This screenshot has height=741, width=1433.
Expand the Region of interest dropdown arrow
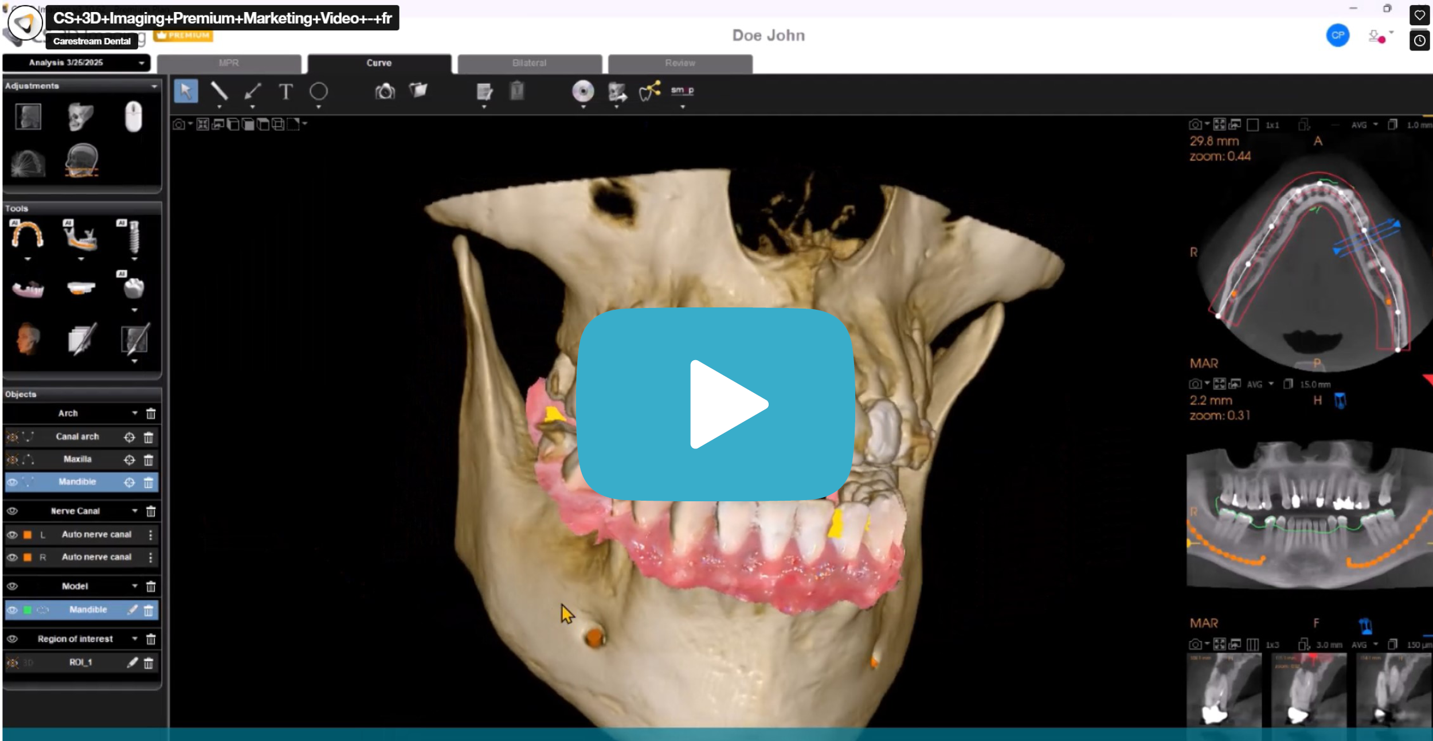[135, 638]
